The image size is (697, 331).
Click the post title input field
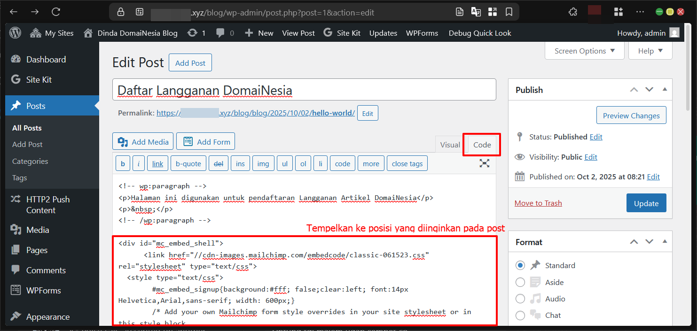(304, 89)
